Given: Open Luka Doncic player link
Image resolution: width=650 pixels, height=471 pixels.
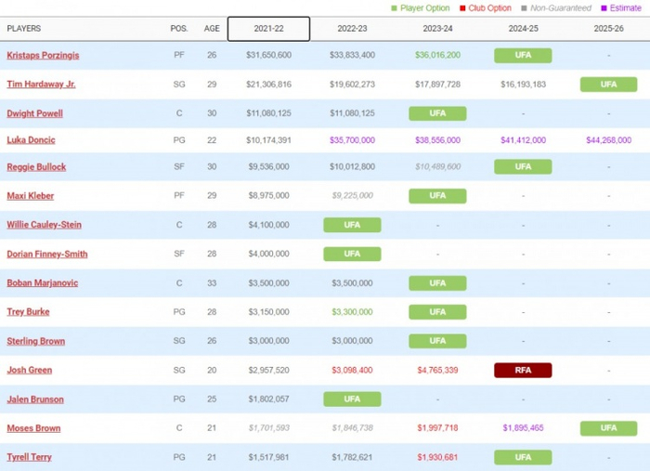Looking at the screenshot, I should coord(31,140).
